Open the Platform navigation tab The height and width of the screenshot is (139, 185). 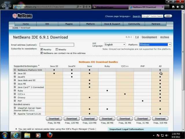90,24
